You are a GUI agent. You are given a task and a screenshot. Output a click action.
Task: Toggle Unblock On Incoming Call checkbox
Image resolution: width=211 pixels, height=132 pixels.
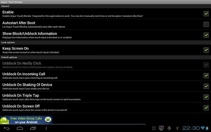(206, 75)
